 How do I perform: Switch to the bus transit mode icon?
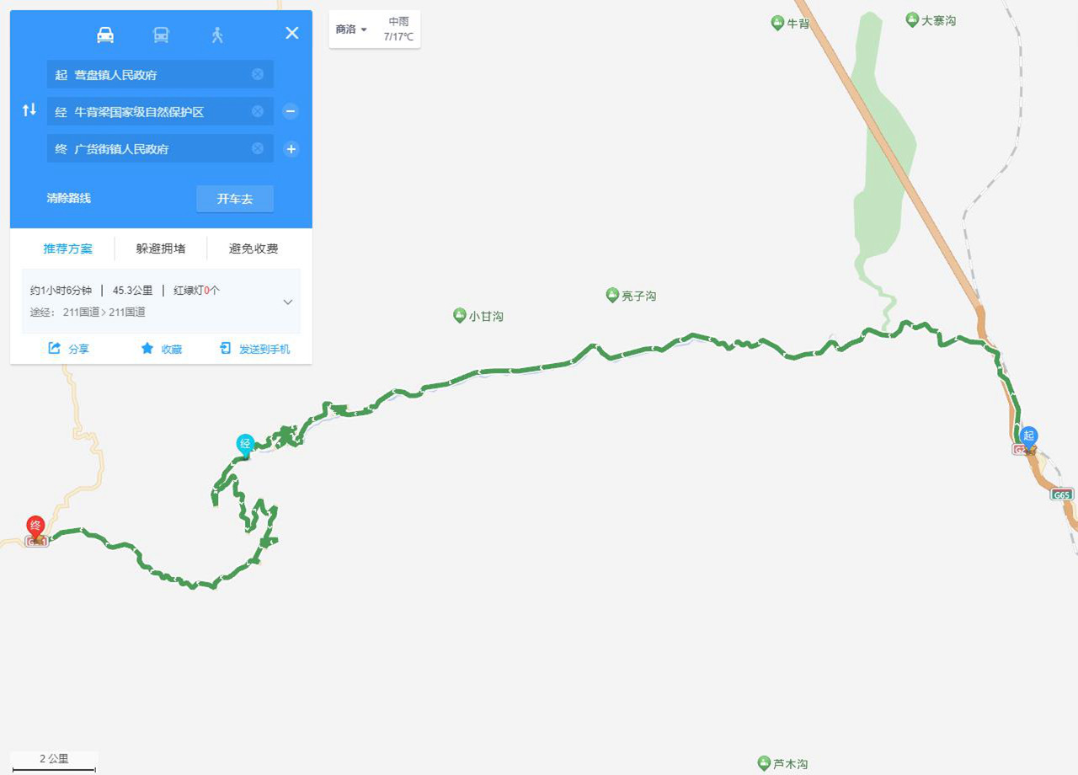coord(161,35)
